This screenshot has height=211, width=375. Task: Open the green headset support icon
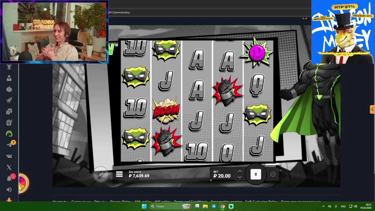[x=9, y=134]
